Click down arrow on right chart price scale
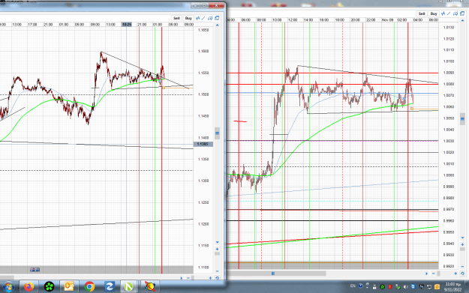This screenshot has height=293, width=469. coord(462,238)
